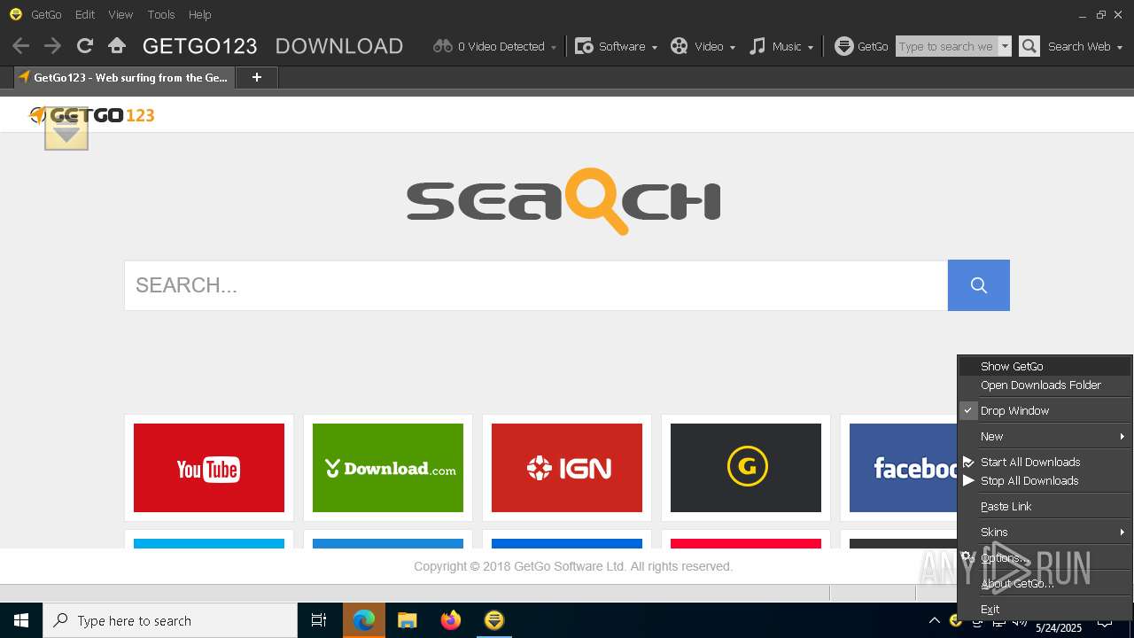Open the Tools menu
The image size is (1134, 638).
(x=161, y=14)
